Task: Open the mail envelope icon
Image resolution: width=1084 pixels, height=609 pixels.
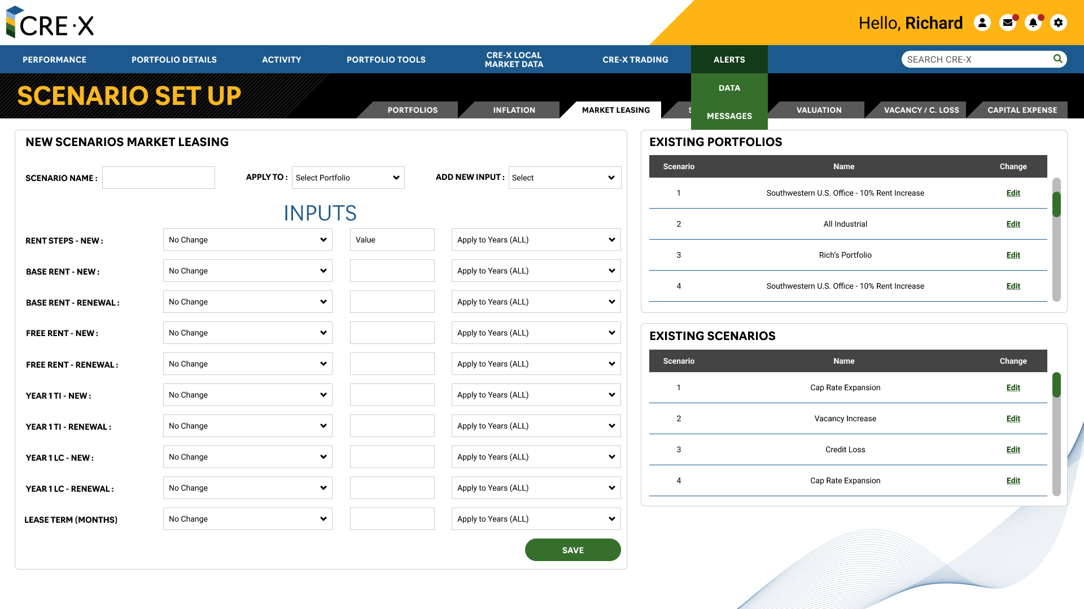Action: click(x=1008, y=23)
